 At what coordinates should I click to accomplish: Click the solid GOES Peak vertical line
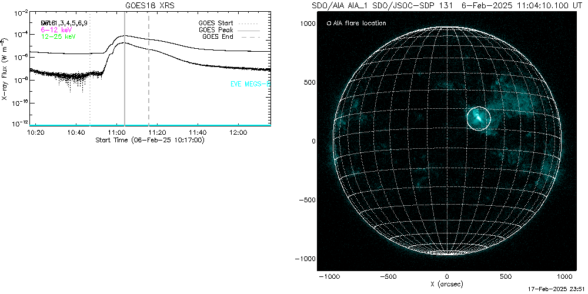coord(125,69)
